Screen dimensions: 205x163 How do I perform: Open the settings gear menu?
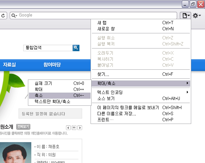197,15
